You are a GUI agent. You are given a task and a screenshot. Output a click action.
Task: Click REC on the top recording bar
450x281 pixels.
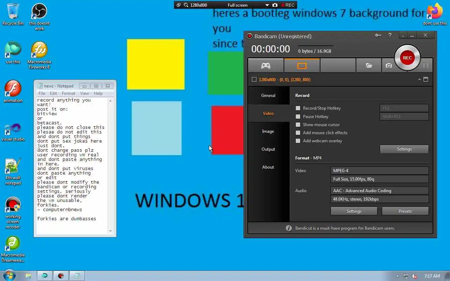(288, 5)
